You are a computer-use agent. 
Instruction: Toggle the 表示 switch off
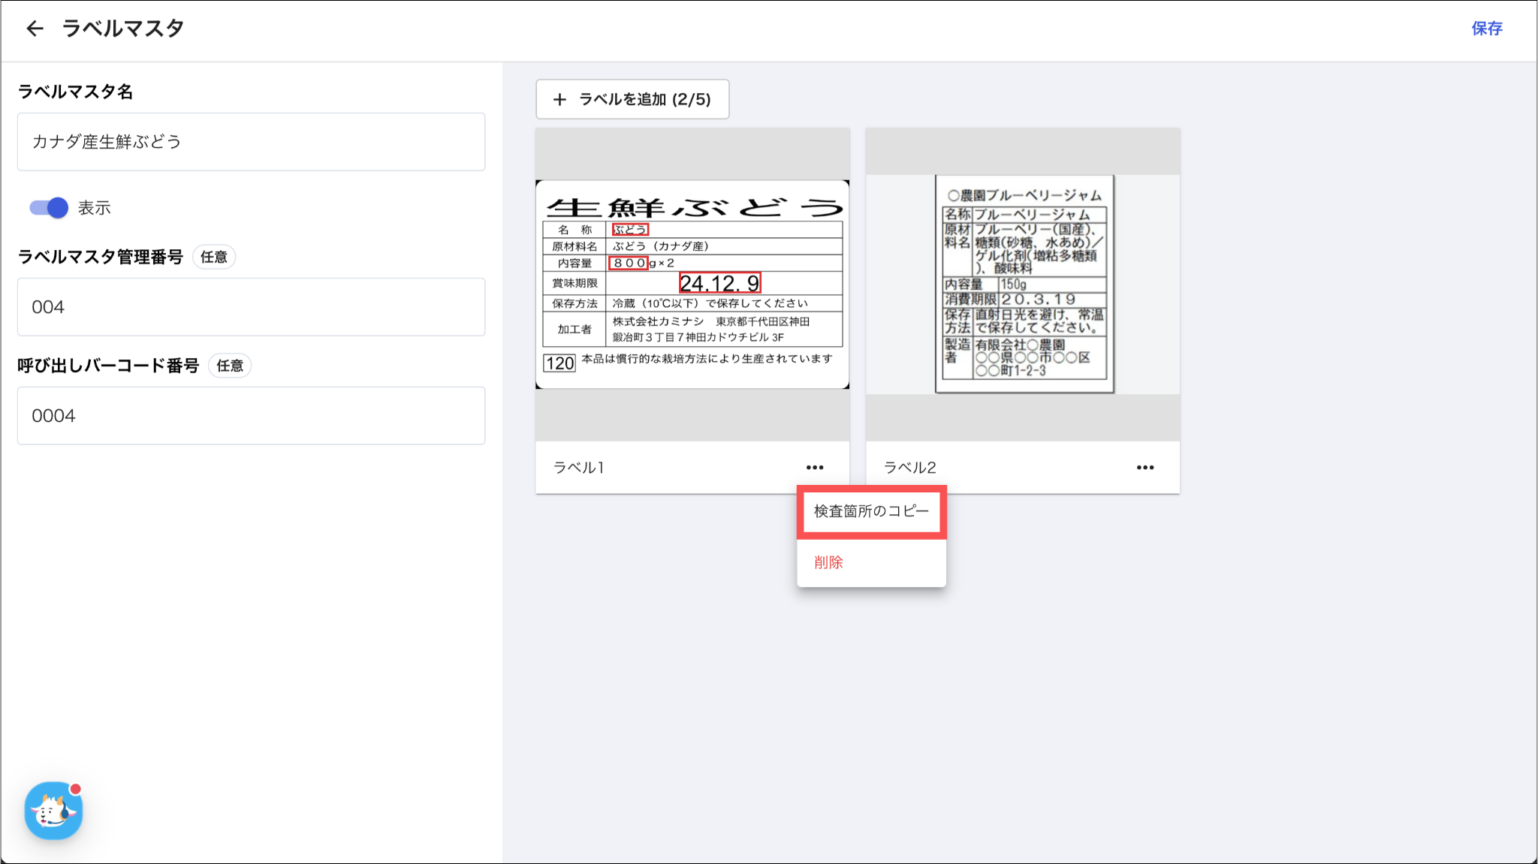[x=49, y=208]
